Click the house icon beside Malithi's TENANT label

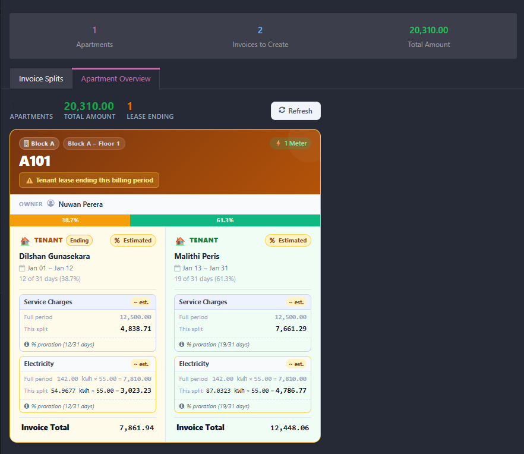(x=180, y=241)
